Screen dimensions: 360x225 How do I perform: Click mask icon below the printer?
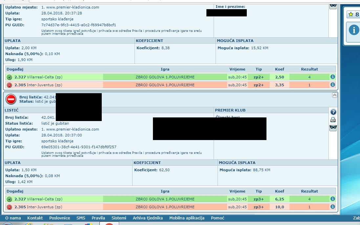tap(333, 128)
